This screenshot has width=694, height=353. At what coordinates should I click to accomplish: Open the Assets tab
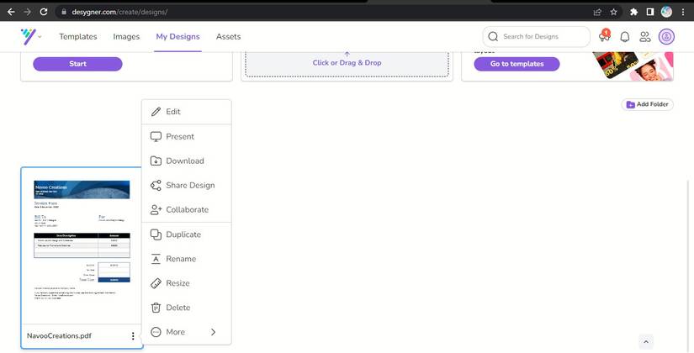pyautogui.click(x=228, y=37)
